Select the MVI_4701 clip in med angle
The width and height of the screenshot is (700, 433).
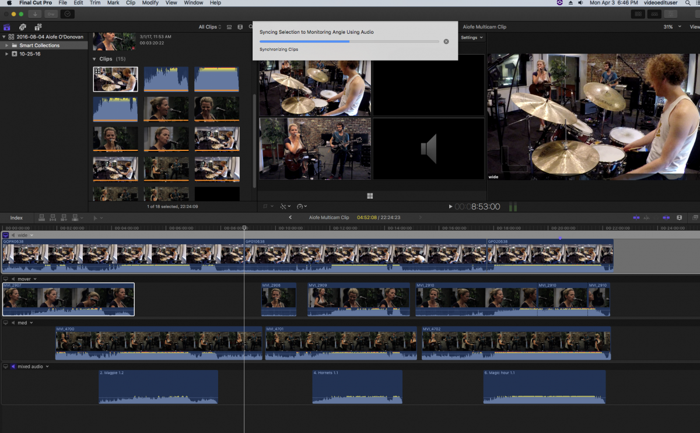pyautogui.click(x=342, y=344)
